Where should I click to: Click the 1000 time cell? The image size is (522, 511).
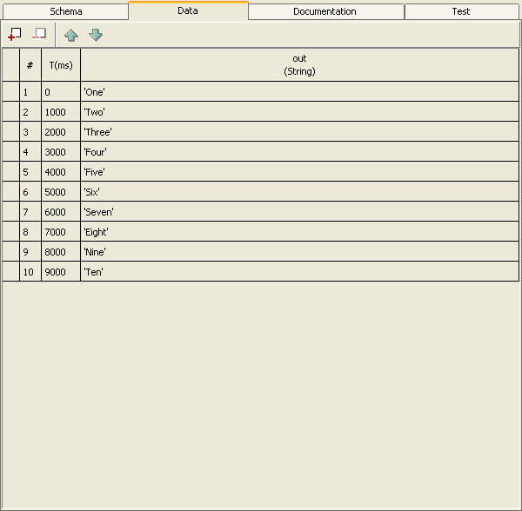coord(60,112)
